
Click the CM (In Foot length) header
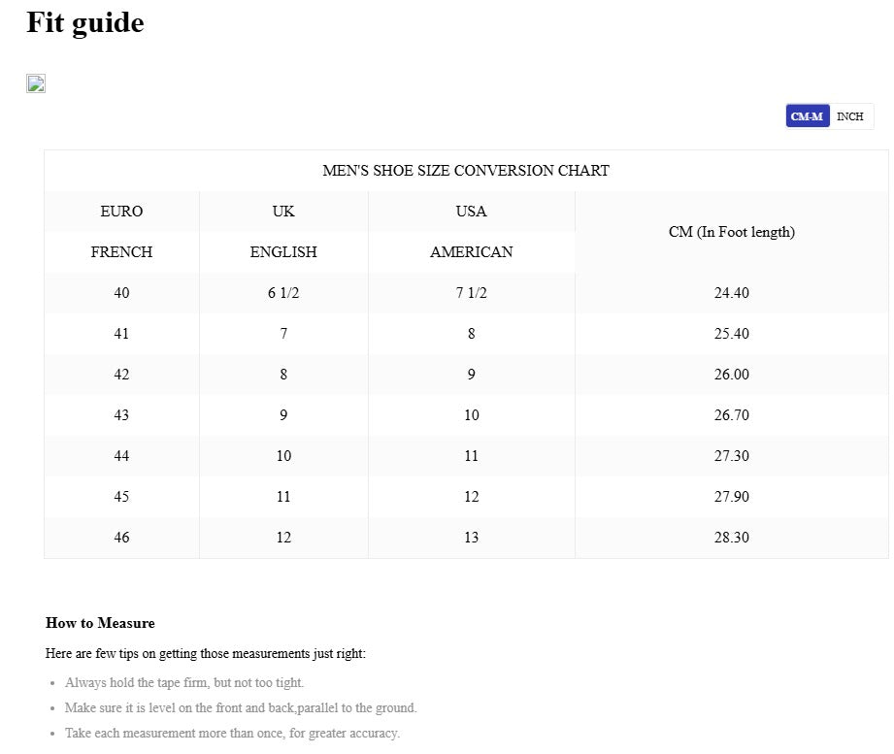tap(731, 232)
